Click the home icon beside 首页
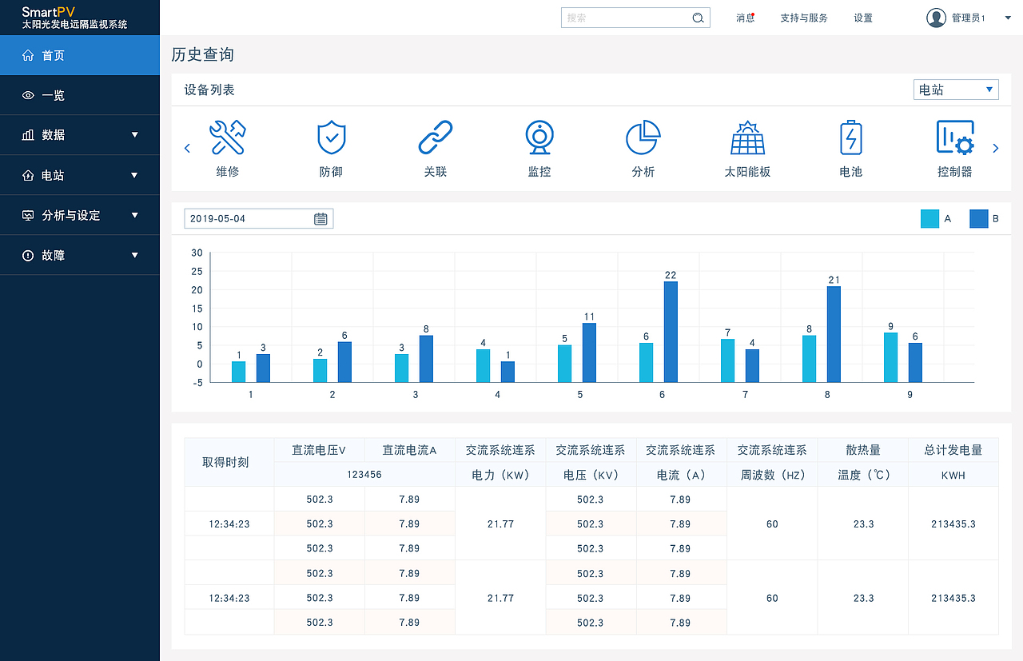1023x661 pixels. (29, 55)
